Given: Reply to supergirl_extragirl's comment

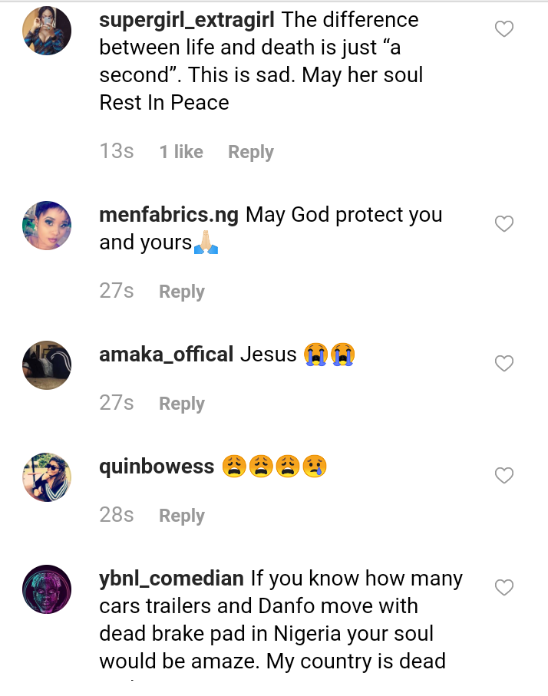Looking at the screenshot, I should pos(250,152).
